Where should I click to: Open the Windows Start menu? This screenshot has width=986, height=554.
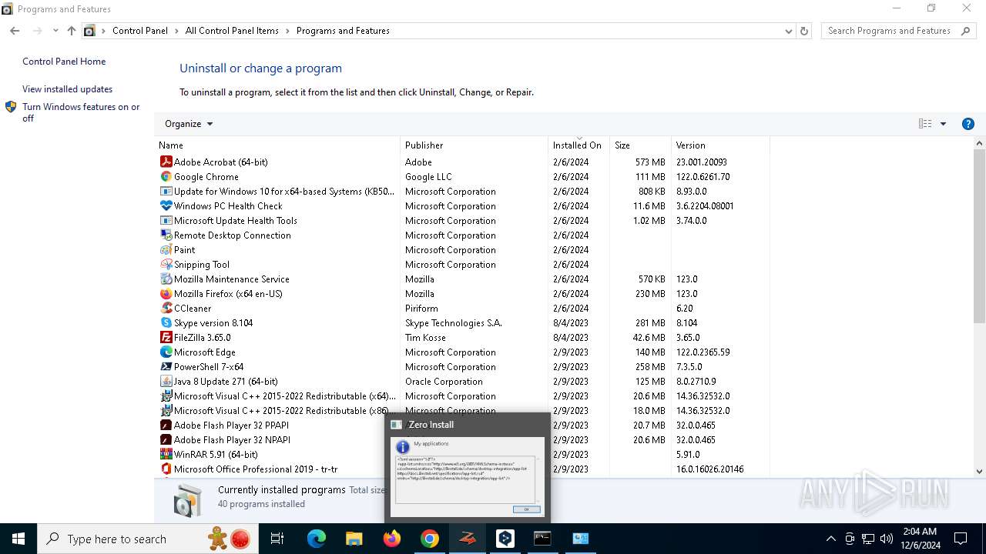(18, 539)
